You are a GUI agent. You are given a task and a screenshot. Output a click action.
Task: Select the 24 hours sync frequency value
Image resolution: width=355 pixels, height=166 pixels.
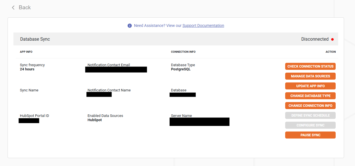click(x=27, y=69)
